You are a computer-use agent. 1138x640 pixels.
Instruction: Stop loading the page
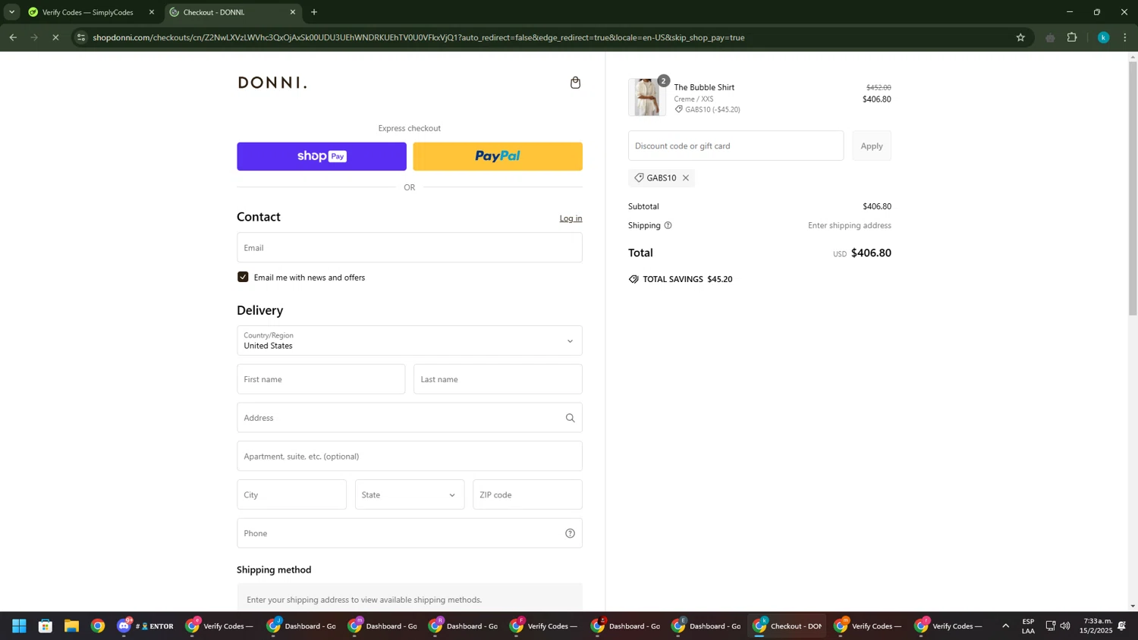point(55,37)
